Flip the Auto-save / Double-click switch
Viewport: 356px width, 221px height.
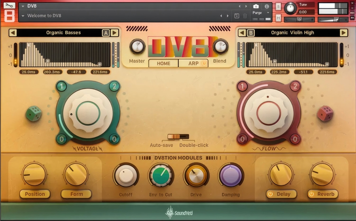[178, 136]
